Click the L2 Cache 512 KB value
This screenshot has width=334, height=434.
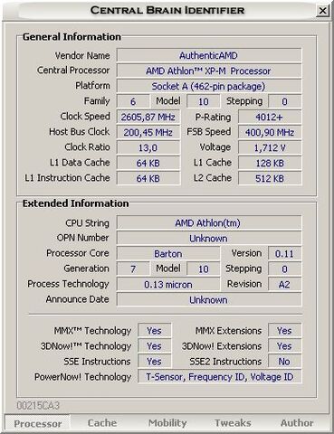[270, 178]
